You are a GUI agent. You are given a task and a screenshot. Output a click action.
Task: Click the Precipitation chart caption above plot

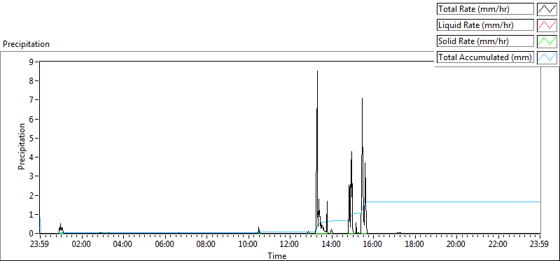[26, 44]
